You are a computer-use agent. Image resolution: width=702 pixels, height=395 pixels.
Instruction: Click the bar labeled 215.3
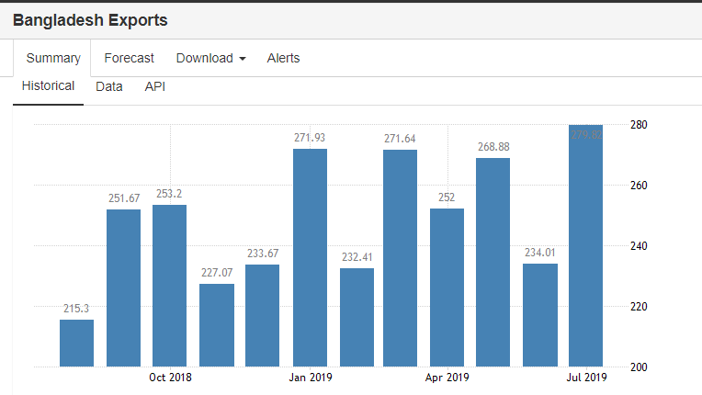pyautogui.click(x=76, y=344)
